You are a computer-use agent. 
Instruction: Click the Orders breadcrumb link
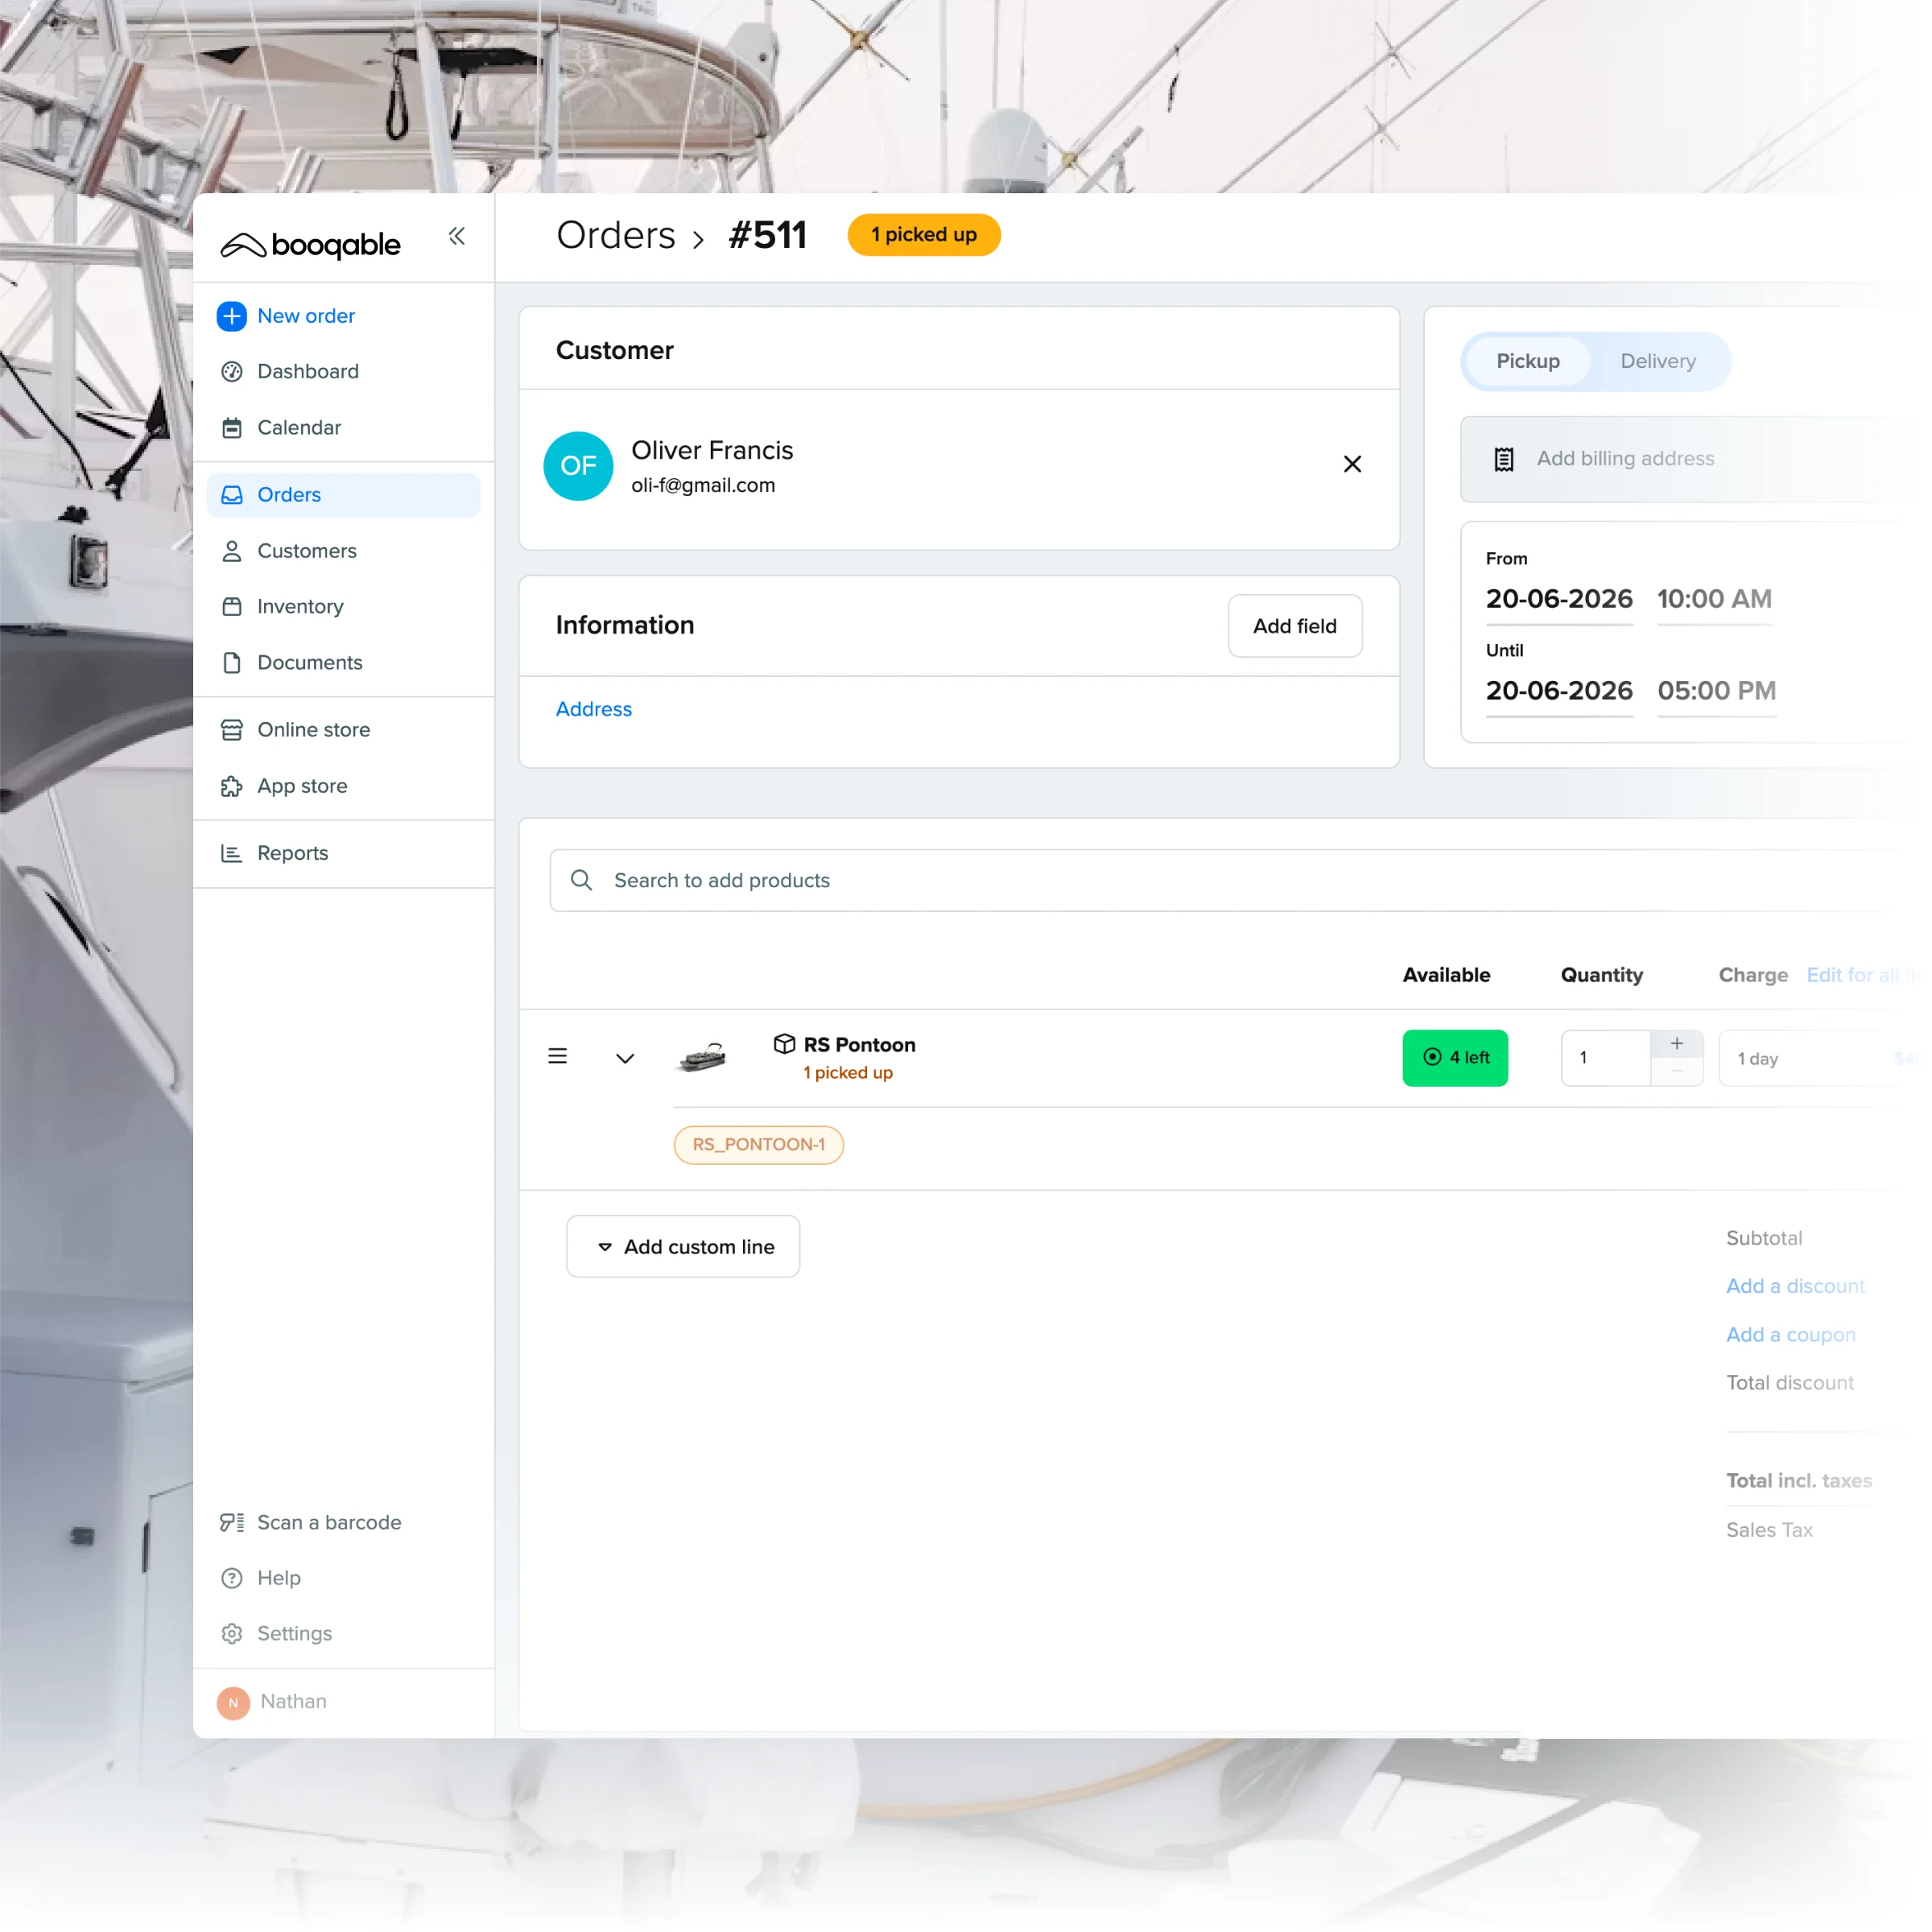616,235
